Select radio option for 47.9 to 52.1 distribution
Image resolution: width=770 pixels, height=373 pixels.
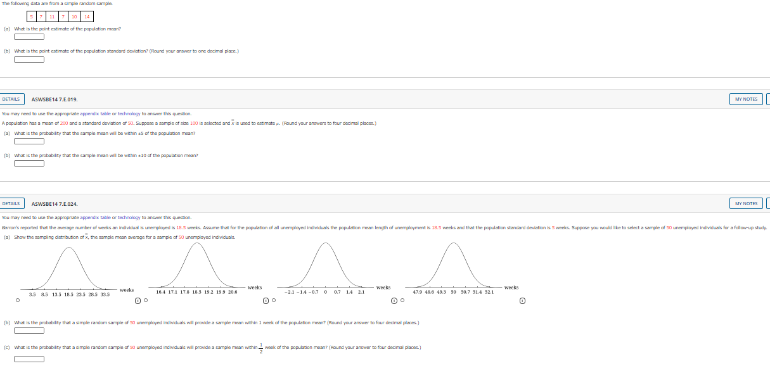tap(402, 300)
